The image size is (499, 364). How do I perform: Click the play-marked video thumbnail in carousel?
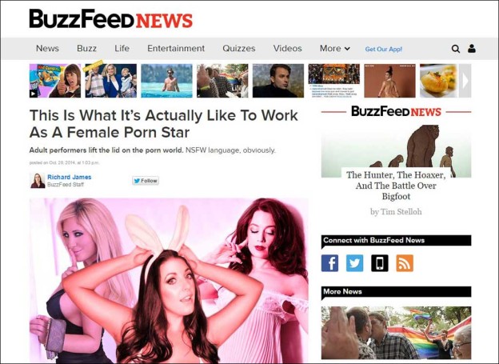click(x=55, y=81)
